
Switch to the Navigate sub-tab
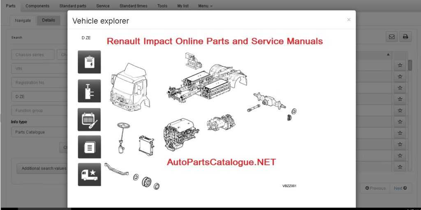(23, 21)
